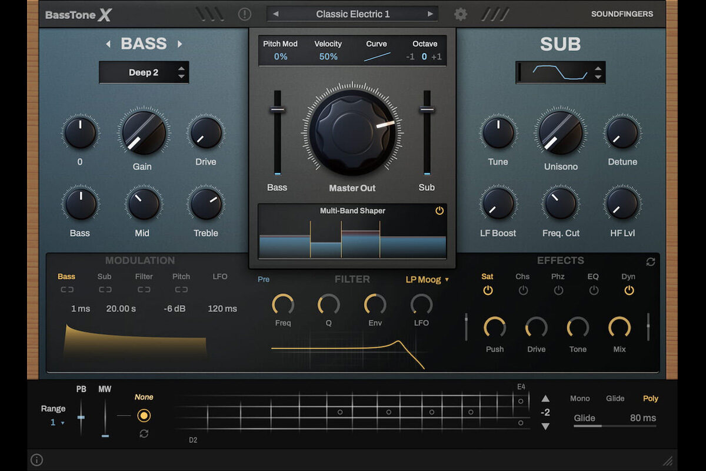Decrease transpose with the down triangle

[x=545, y=426]
